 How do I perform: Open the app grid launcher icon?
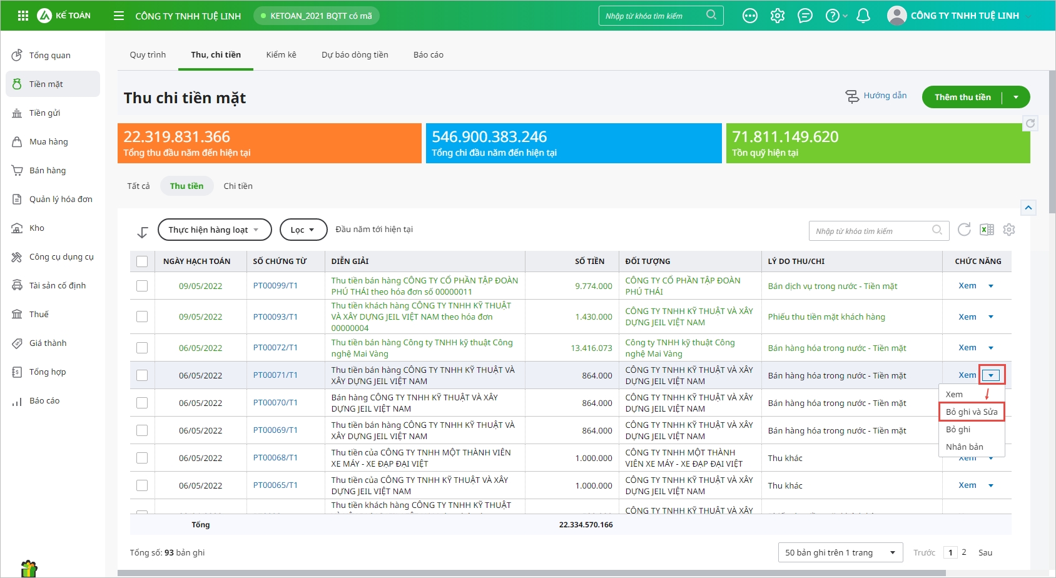pyautogui.click(x=23, y=16)
